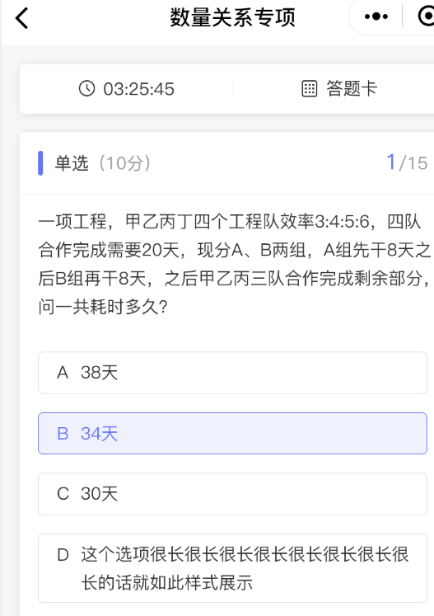
Task: Open the three-dots more menu
Action: [376, 16]
